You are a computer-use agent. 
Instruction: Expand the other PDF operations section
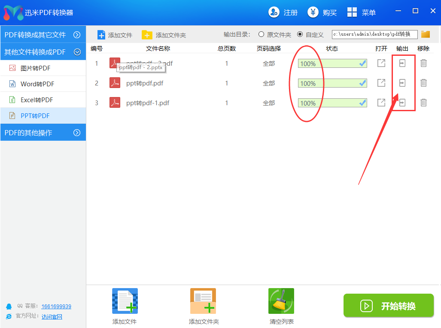(x=77, y=133)
